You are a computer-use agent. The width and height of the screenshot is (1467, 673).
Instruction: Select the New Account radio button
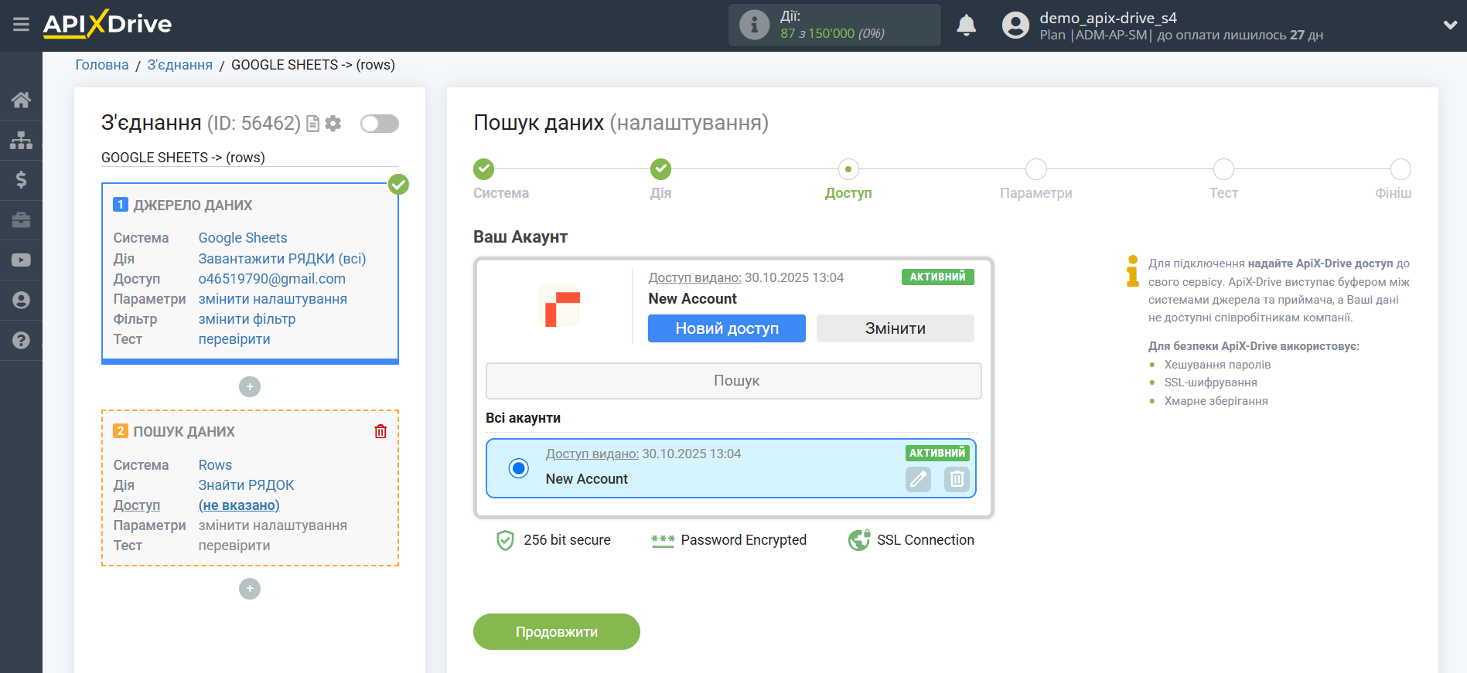click(519, 468)
